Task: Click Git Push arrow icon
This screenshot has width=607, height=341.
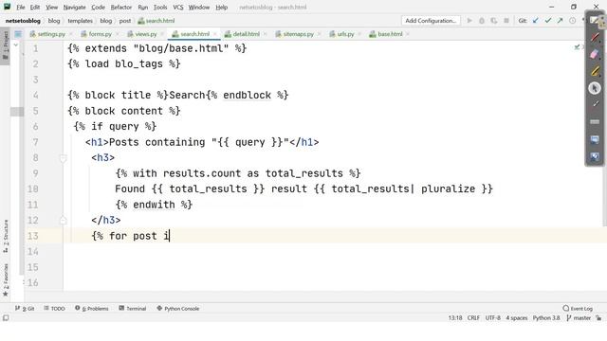Action: (x=561, y=21)
